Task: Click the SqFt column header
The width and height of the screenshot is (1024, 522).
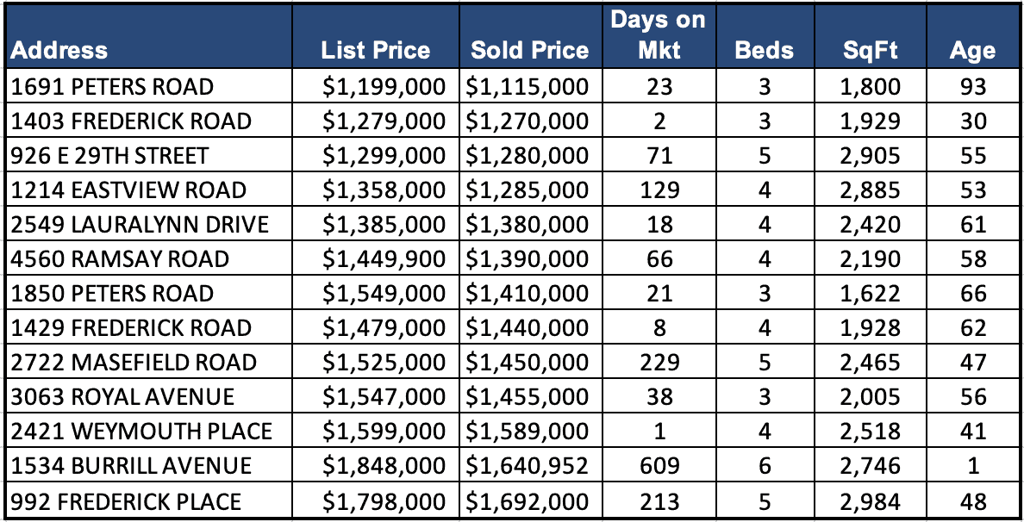Action: [871, 50]
